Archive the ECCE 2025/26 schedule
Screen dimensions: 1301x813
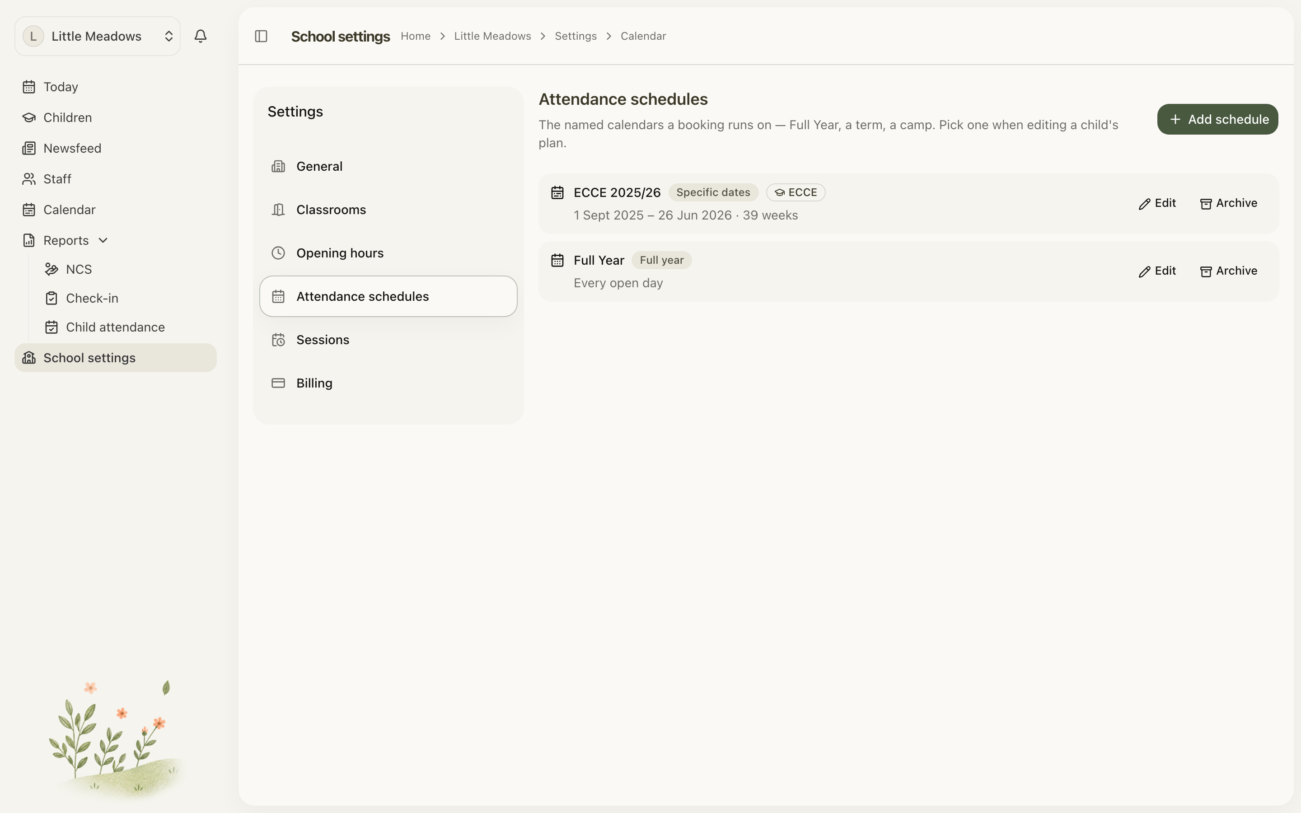tap(1228, 203)
